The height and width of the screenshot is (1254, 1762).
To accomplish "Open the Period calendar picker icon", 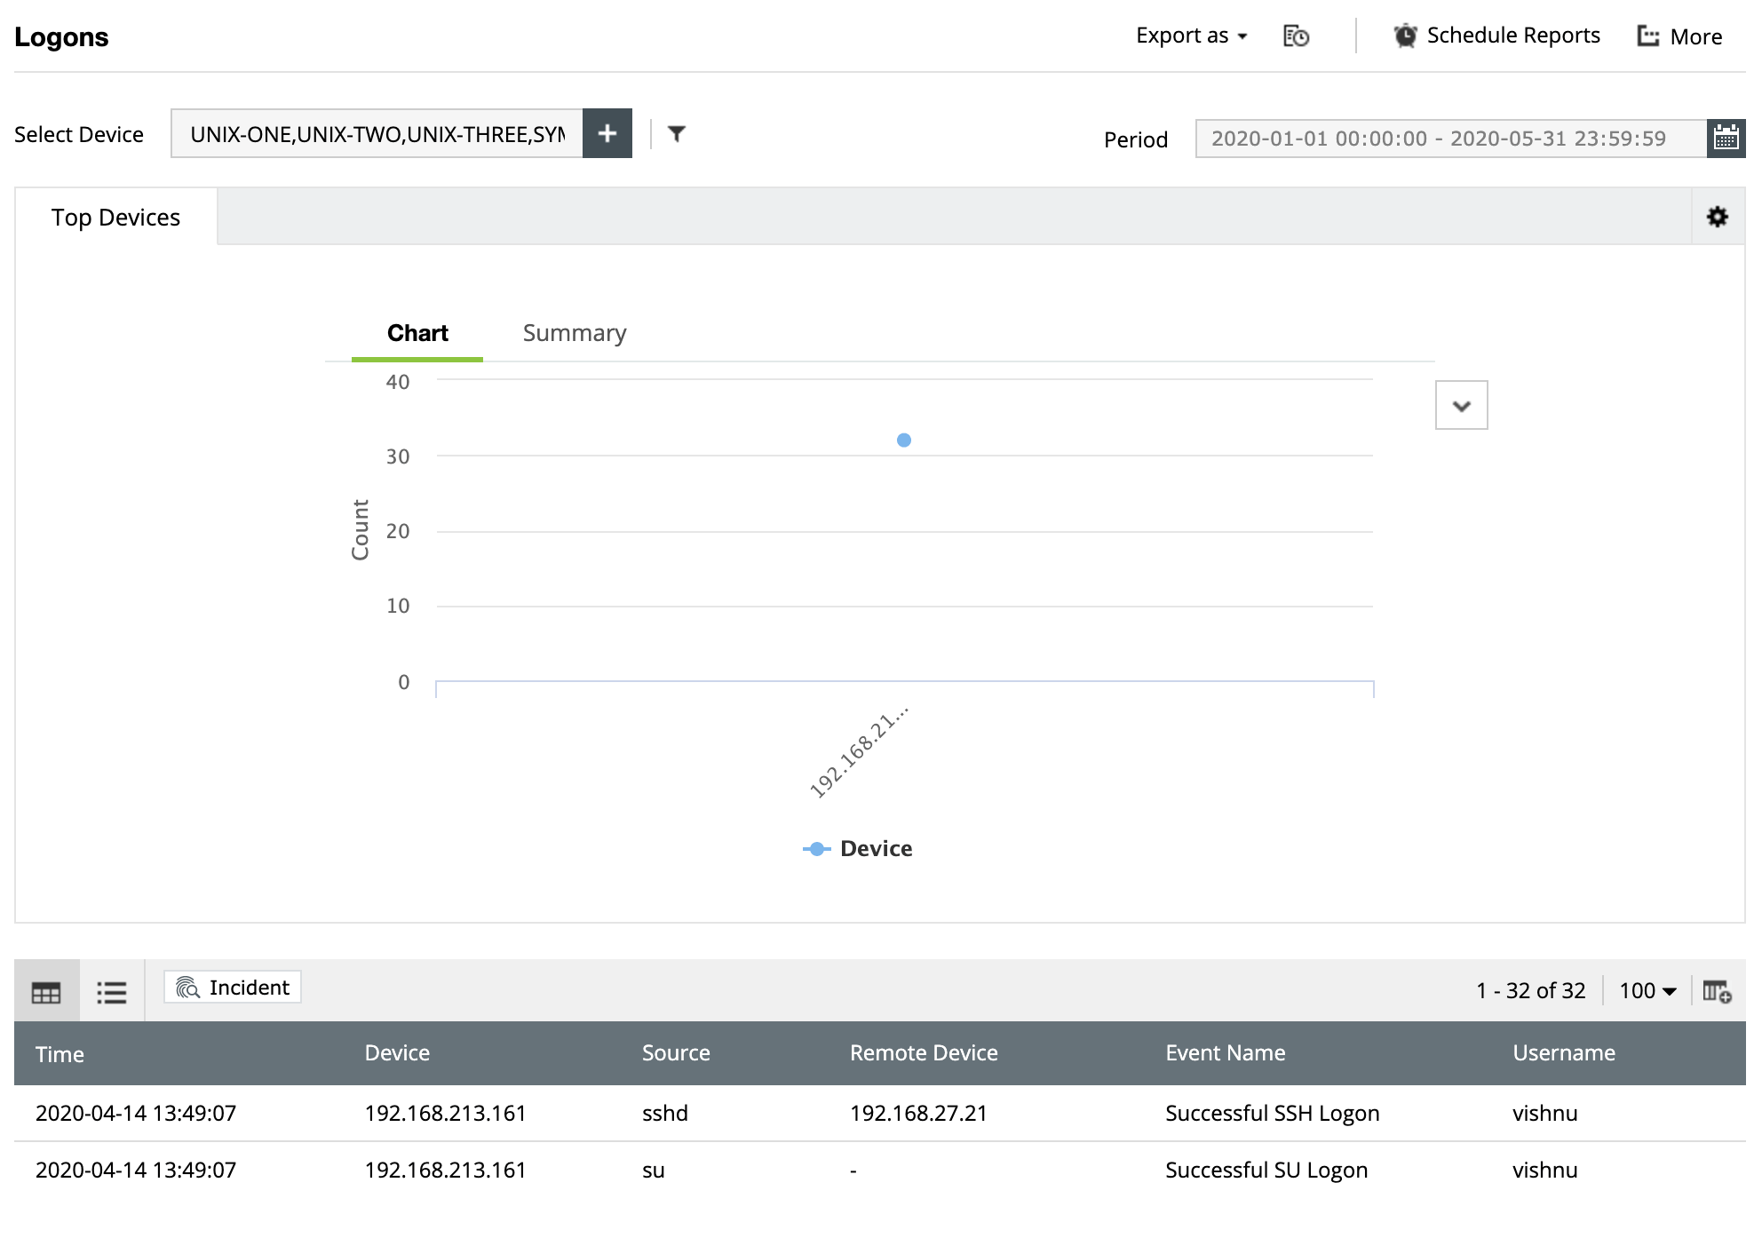I will coord(1726,139).
